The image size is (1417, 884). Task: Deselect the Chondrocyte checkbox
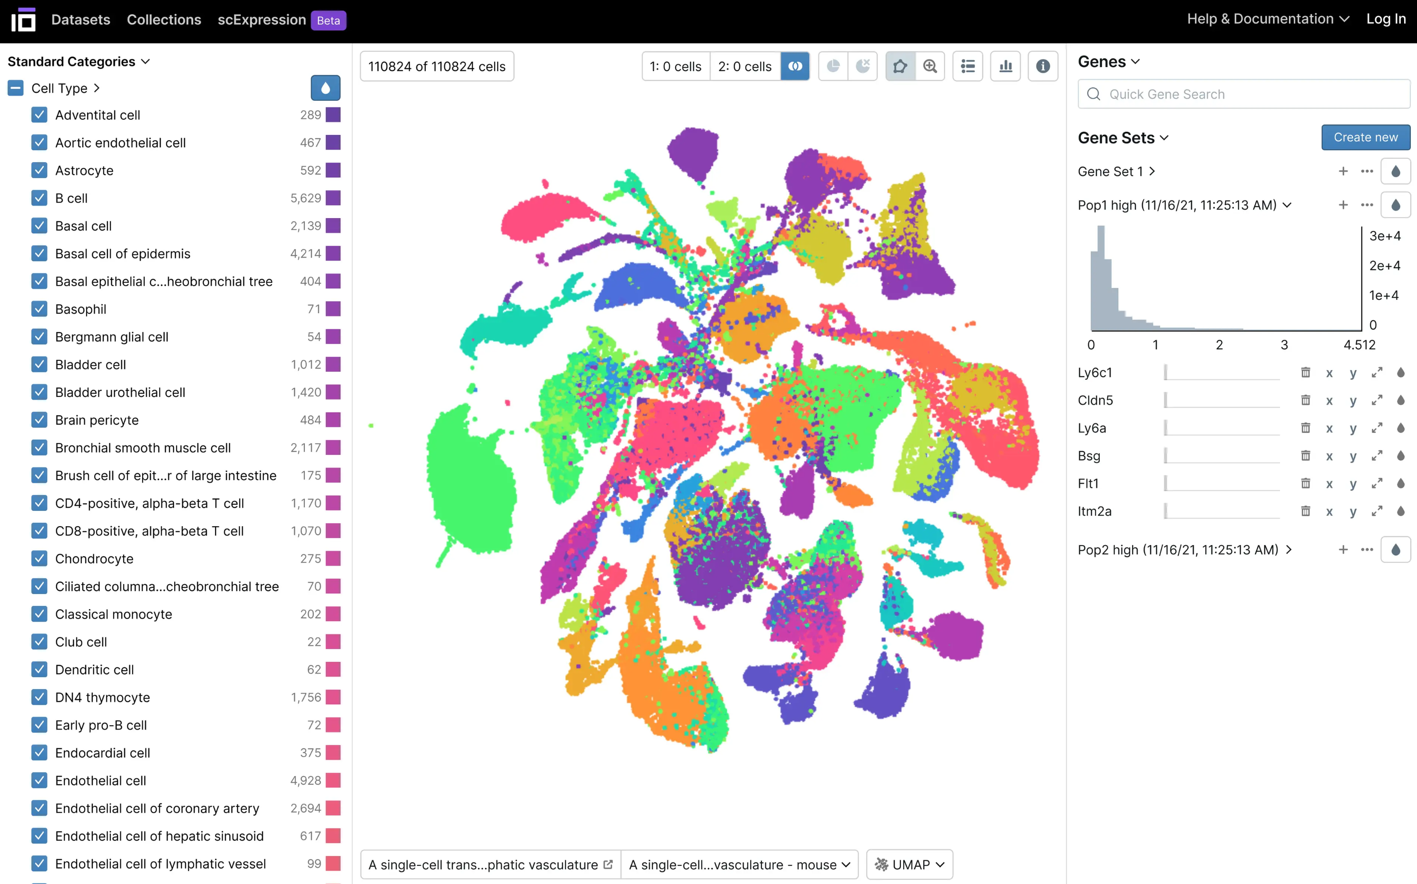(39, 558)
